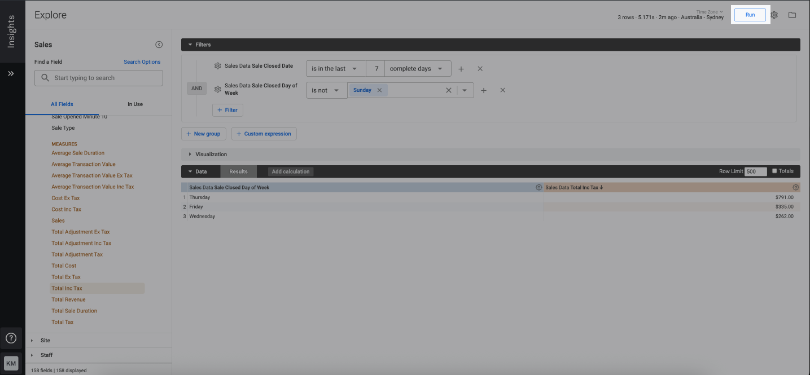Collapse the Data section
The width and height of the screenshot is (810, 375).
[x=198, y=171]
